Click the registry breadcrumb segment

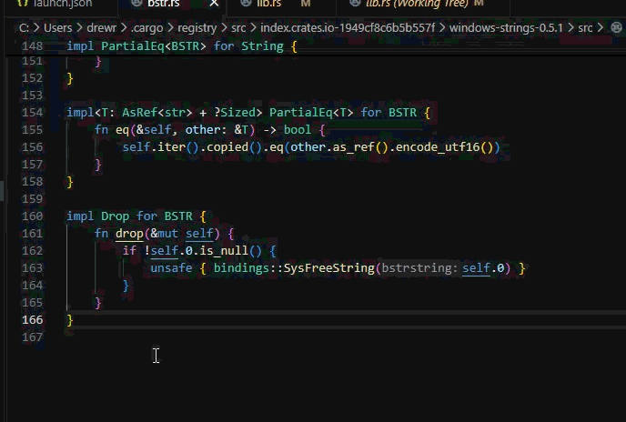coord(197,28)
